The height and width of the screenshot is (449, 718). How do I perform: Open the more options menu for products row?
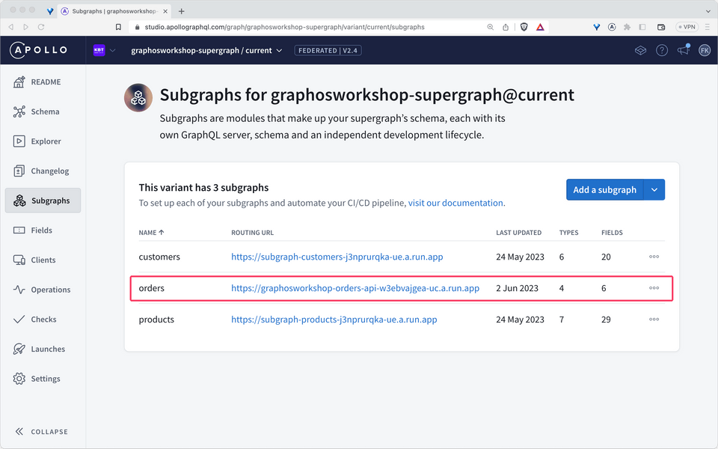click(x=654, y=320)
